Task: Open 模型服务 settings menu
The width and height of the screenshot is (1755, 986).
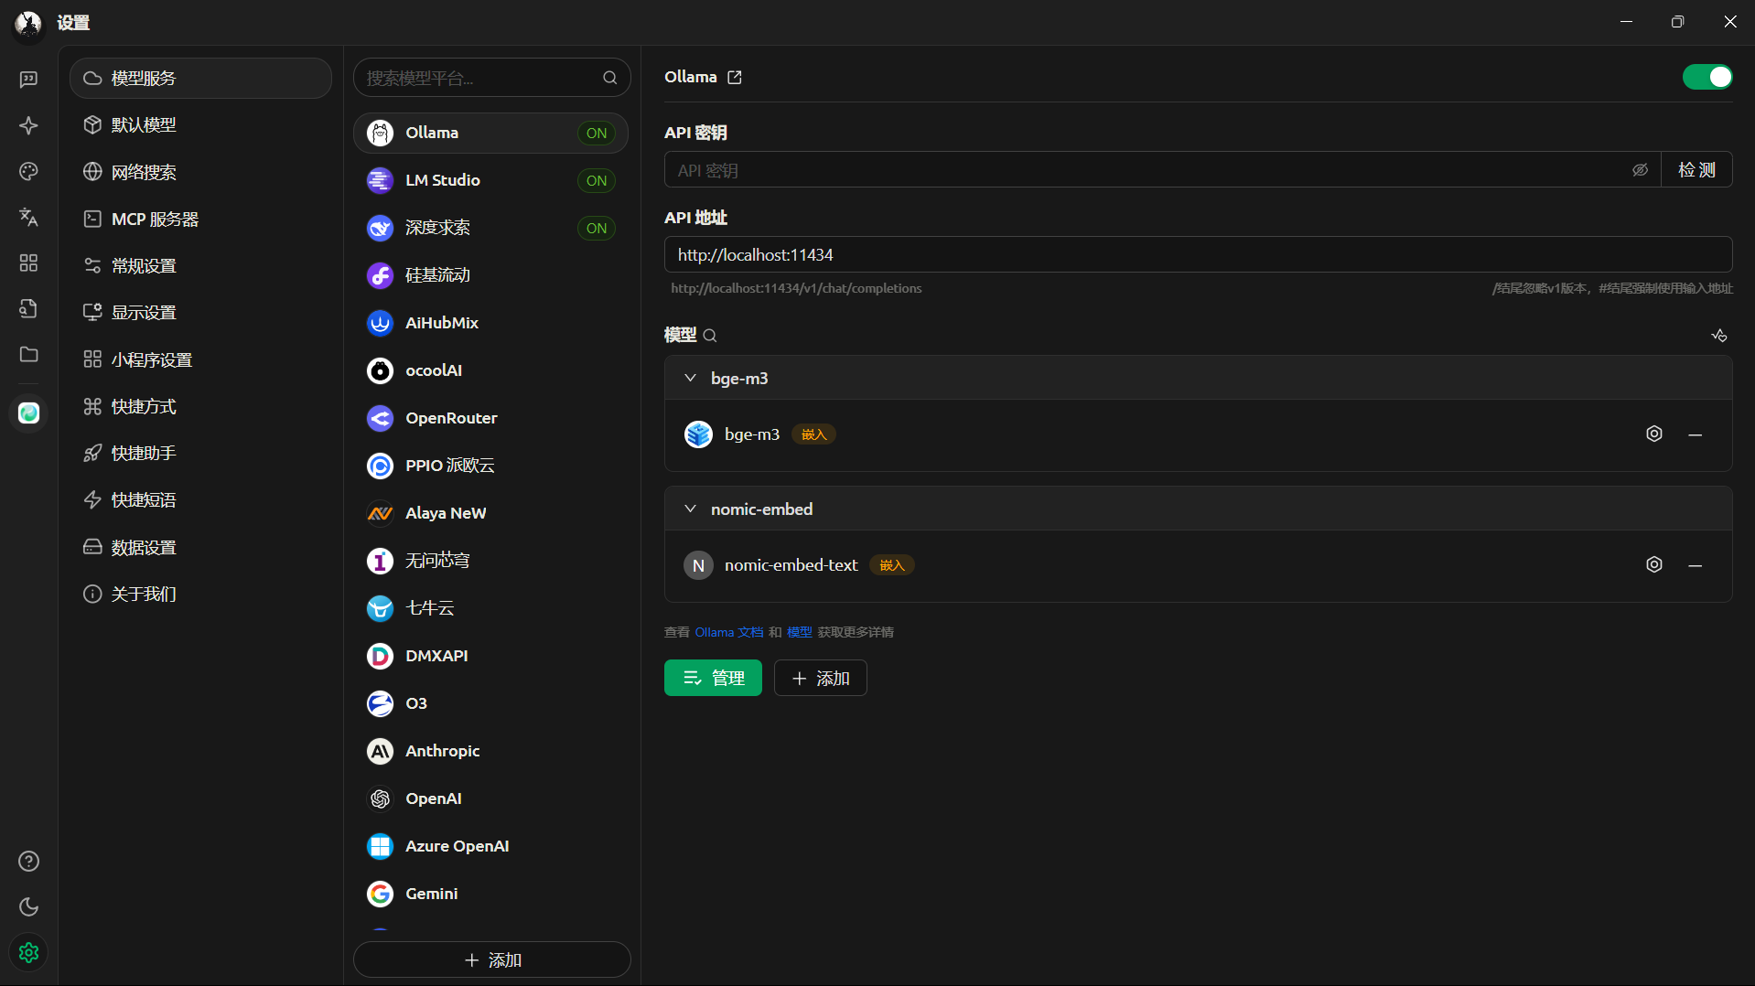Action: [x=200, y=79]
